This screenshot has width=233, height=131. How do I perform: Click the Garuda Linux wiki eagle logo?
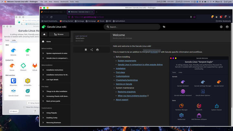tap(44, 27)
